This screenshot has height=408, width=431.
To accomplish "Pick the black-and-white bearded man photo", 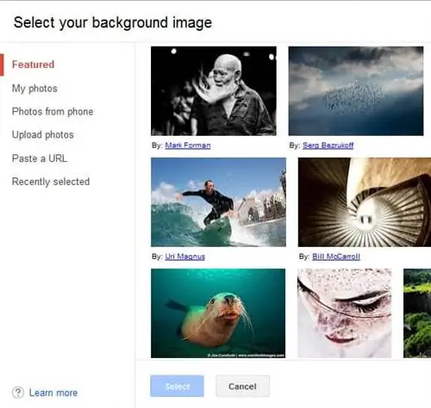I will [x=214, y=91].
